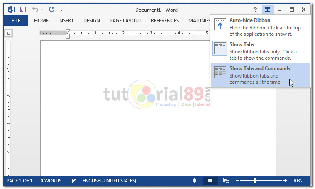Click PAGE 1 OF 1 status indicator

coord(20,181)
